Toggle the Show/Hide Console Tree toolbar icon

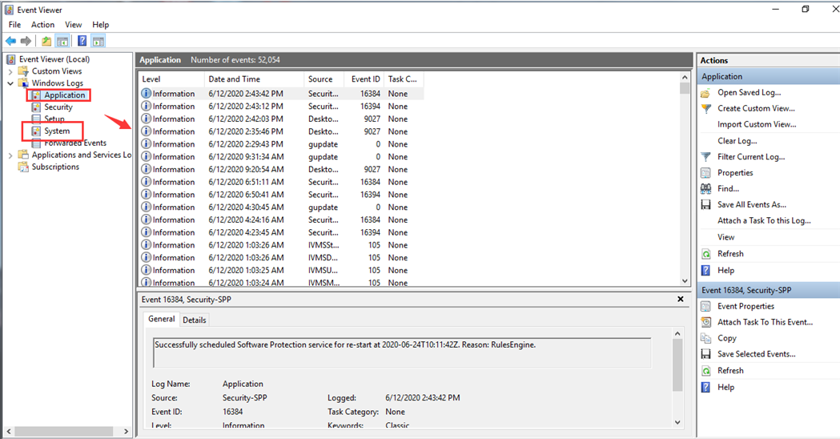pyautogui.click(x=62, y=41)
